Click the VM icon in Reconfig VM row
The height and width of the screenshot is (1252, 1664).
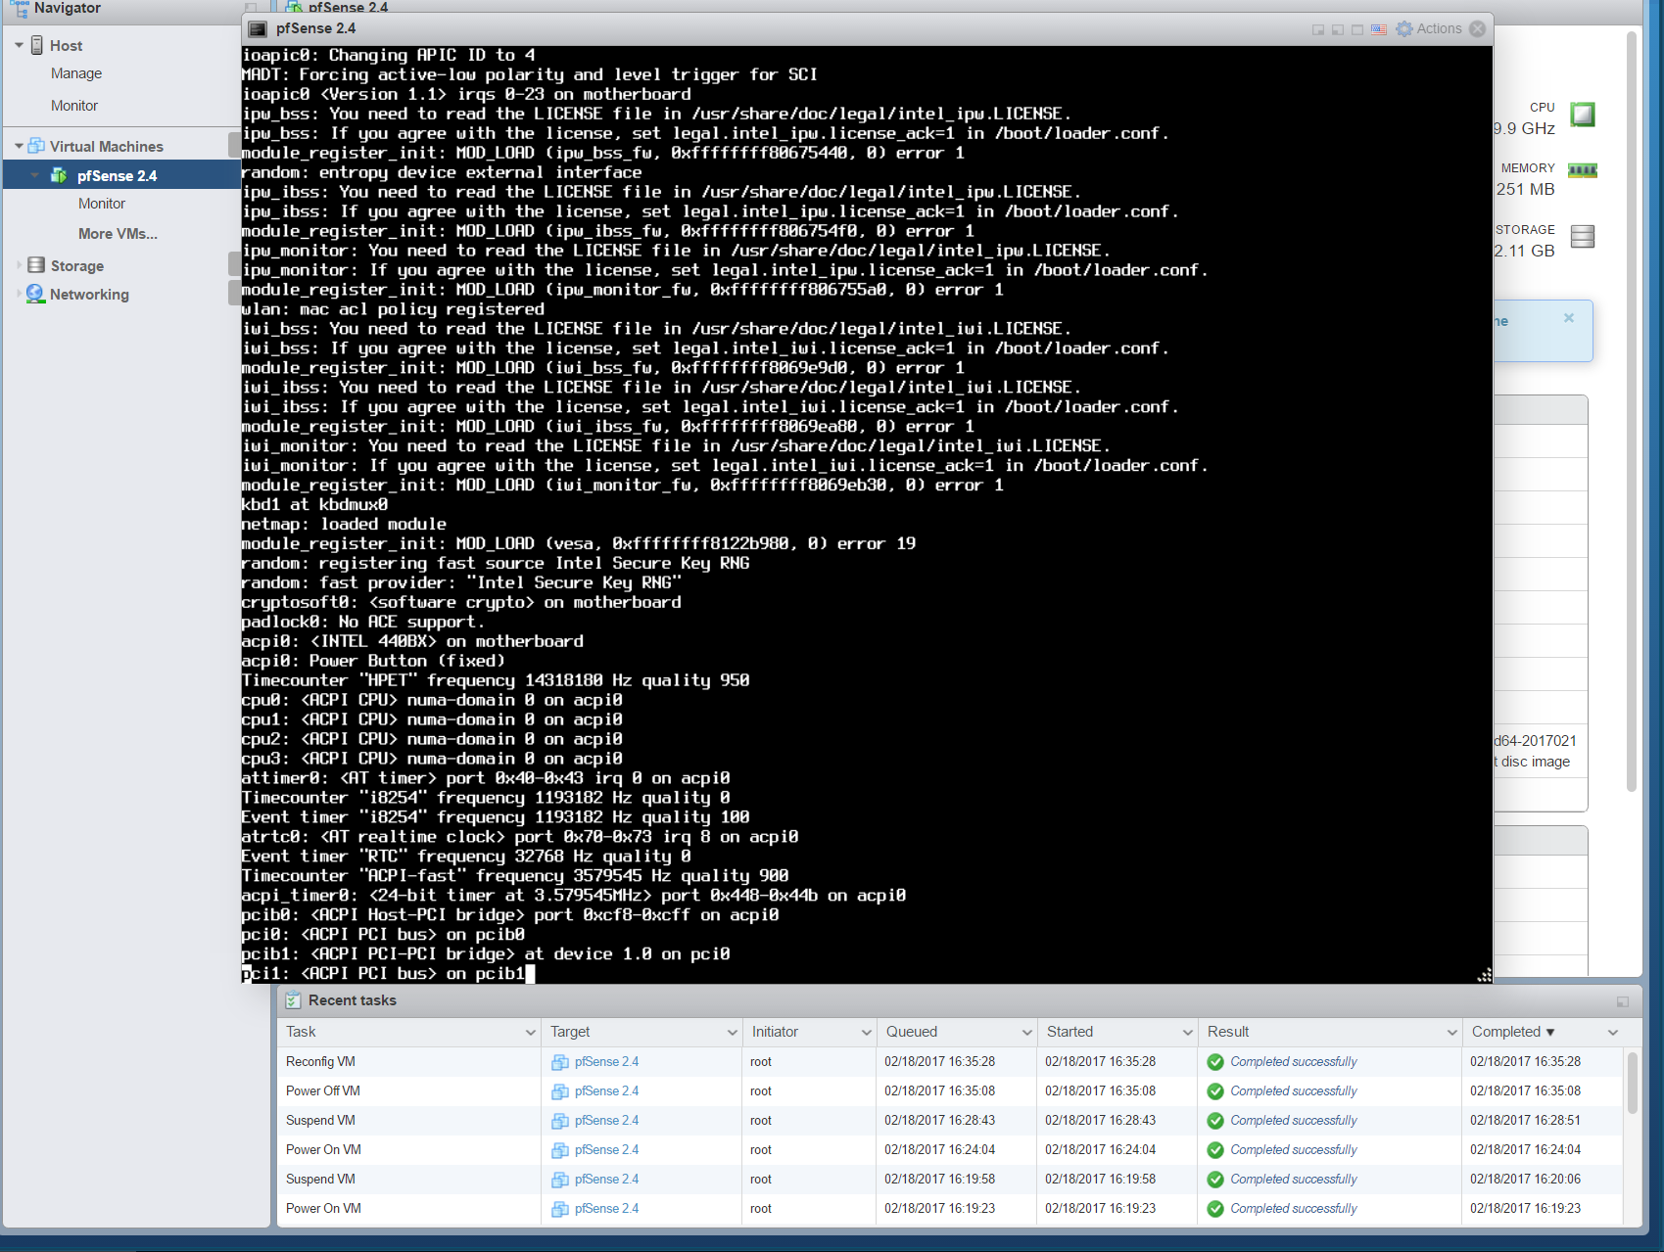(560, 1062)
